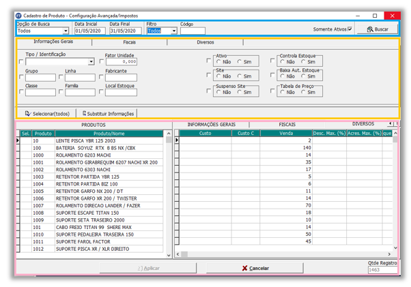Click product list scroll down arrow
Viewport: 411px width, 287px height.
coord(169,256)
